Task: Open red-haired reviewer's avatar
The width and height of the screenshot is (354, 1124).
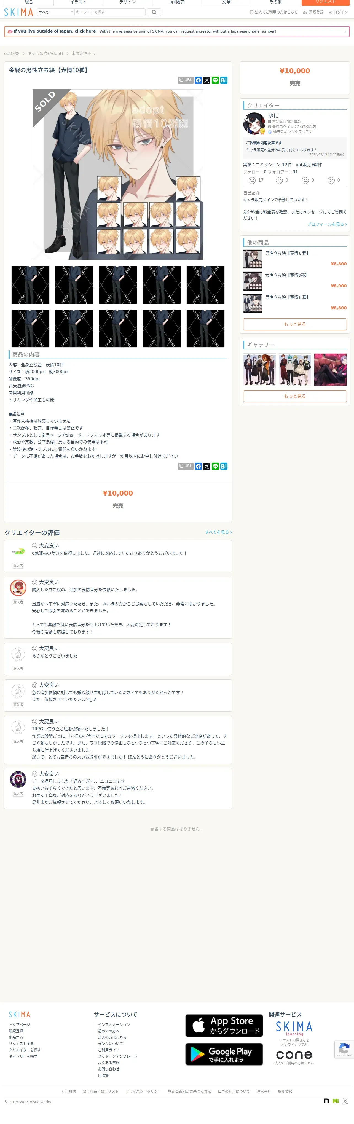Action: coord(18,588)
